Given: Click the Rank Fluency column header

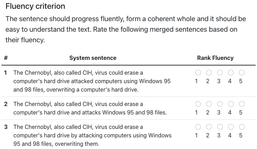Looking at the screenshot, I should click(x=215, y=58).
